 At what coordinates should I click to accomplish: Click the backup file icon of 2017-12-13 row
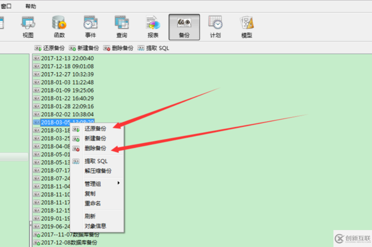pos(37,58)
